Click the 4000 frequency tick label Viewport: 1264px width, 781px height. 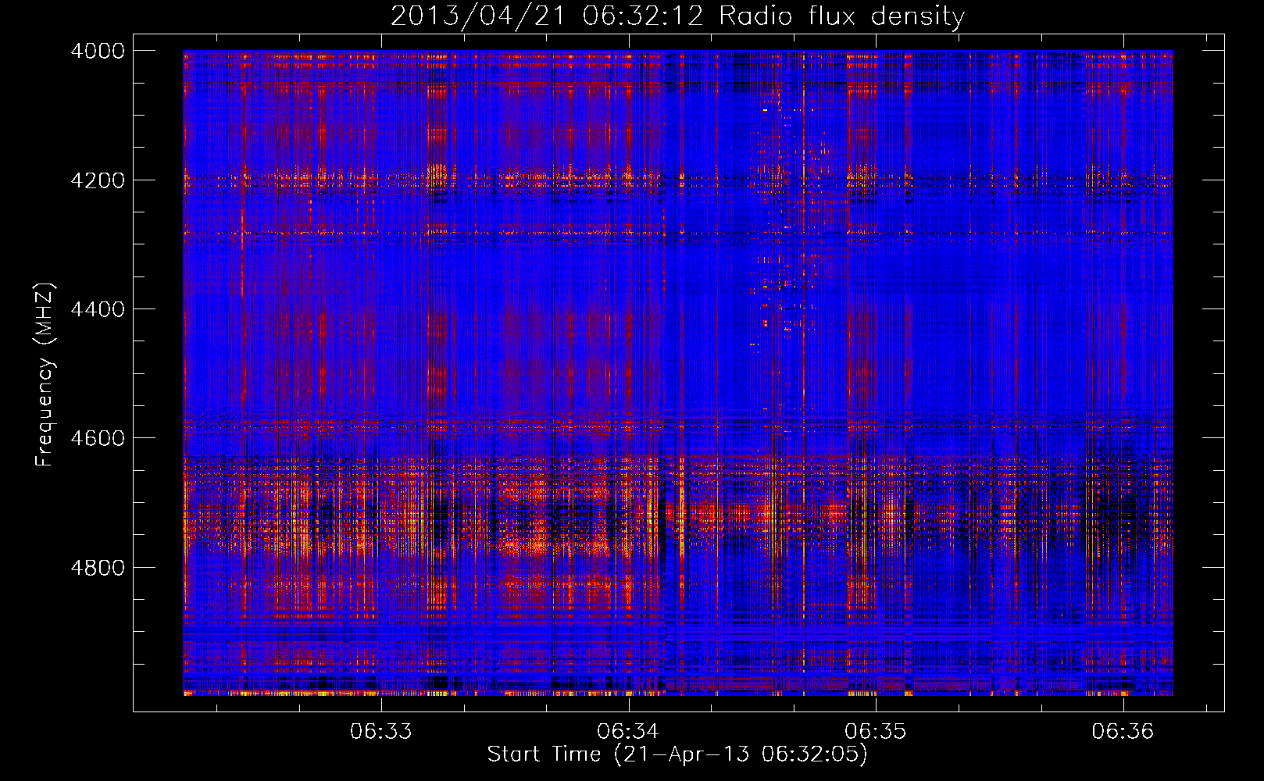(x=98, y=51)
